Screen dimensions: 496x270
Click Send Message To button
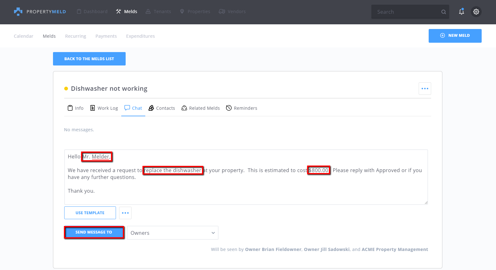(x=94, y=232)
